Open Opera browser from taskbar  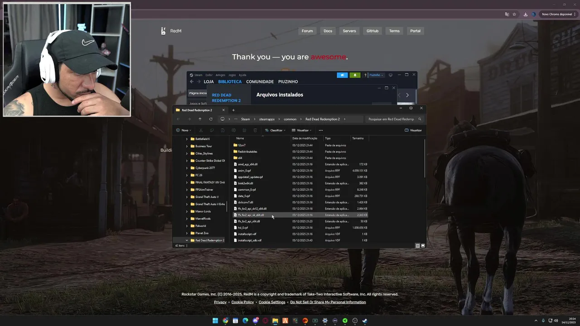coord(265,321)
